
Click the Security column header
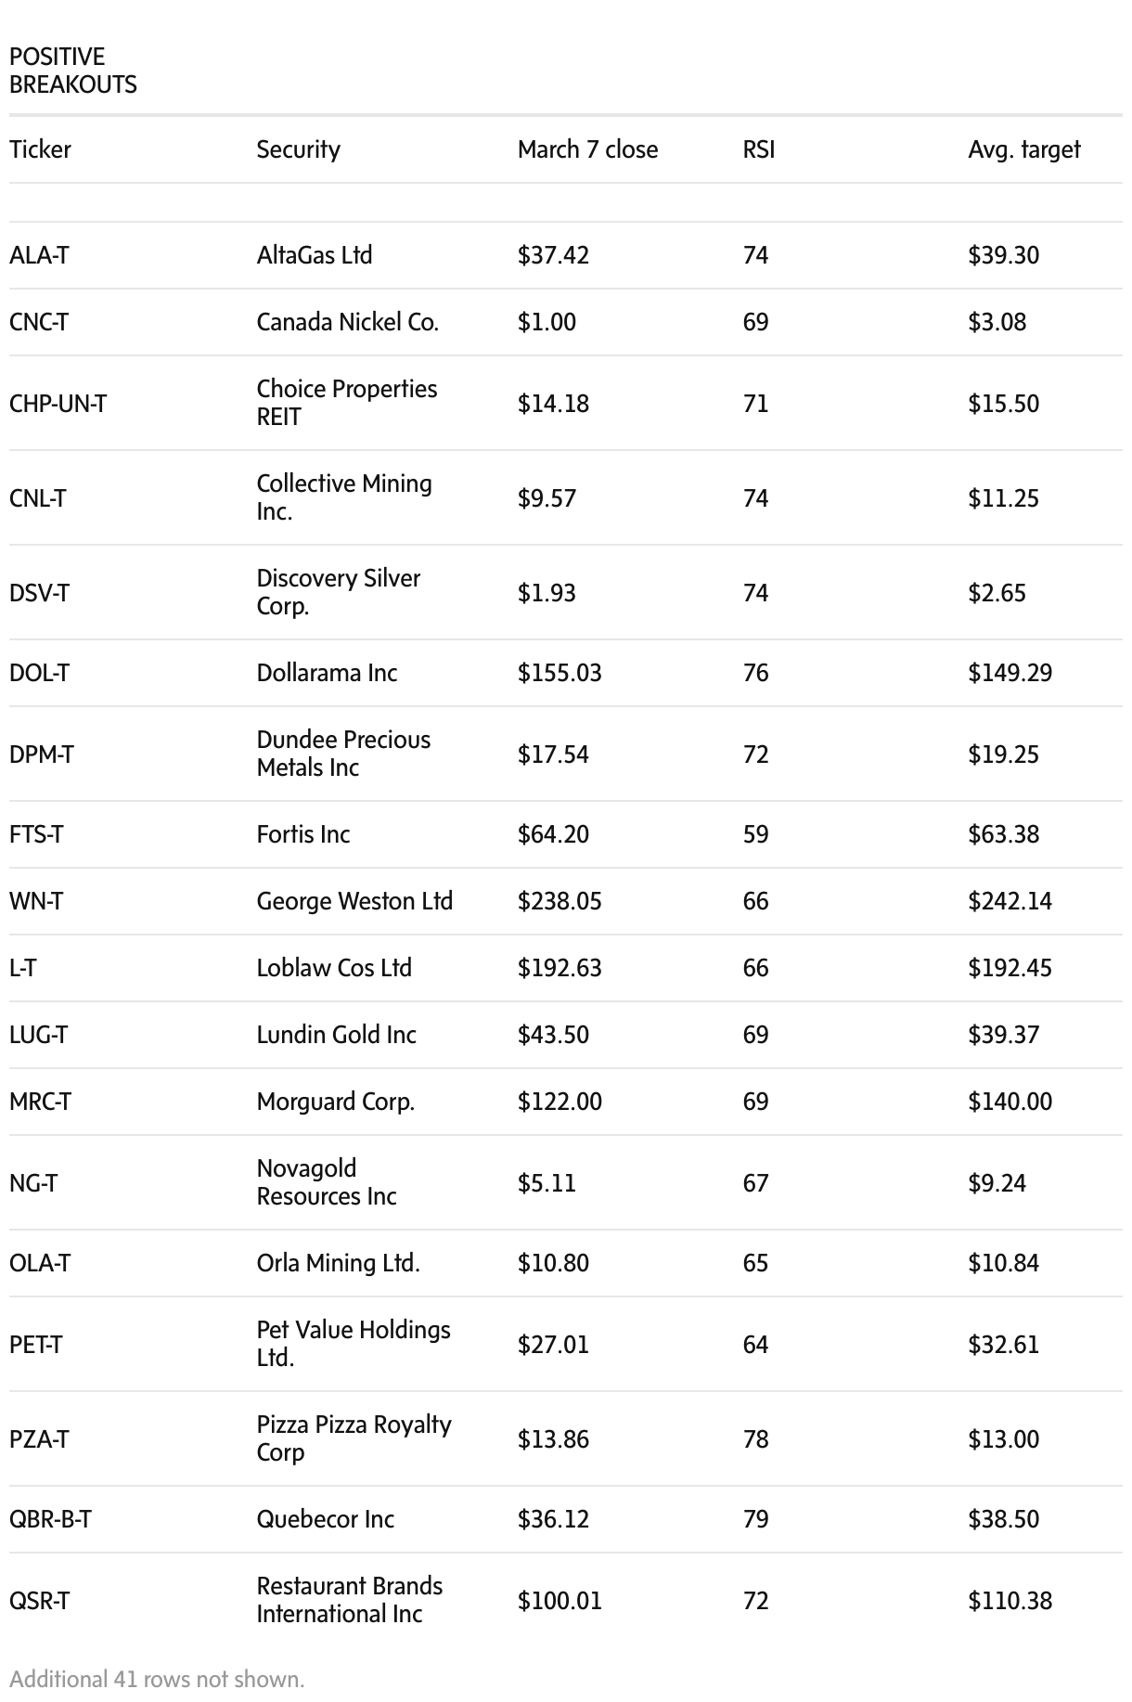coord(298,149)
